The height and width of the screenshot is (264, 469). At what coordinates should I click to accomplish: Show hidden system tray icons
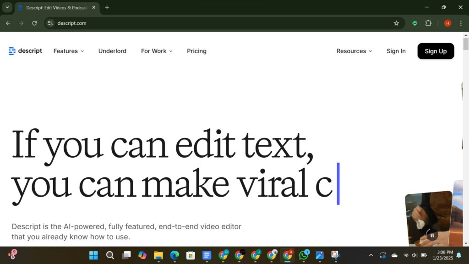coord(371,255)
